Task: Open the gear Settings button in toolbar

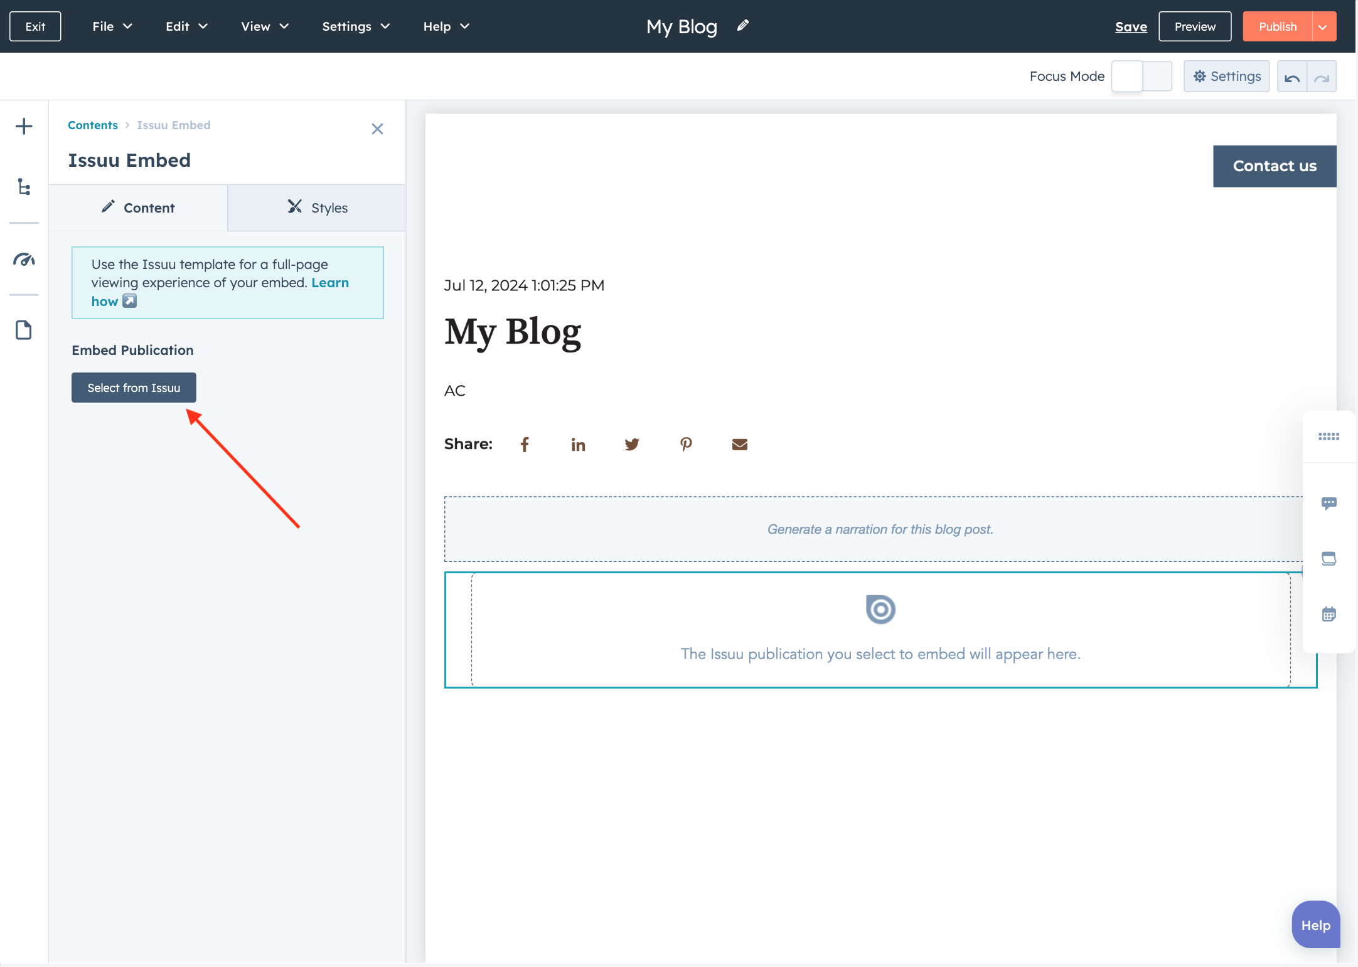Action: point(1227,77)
